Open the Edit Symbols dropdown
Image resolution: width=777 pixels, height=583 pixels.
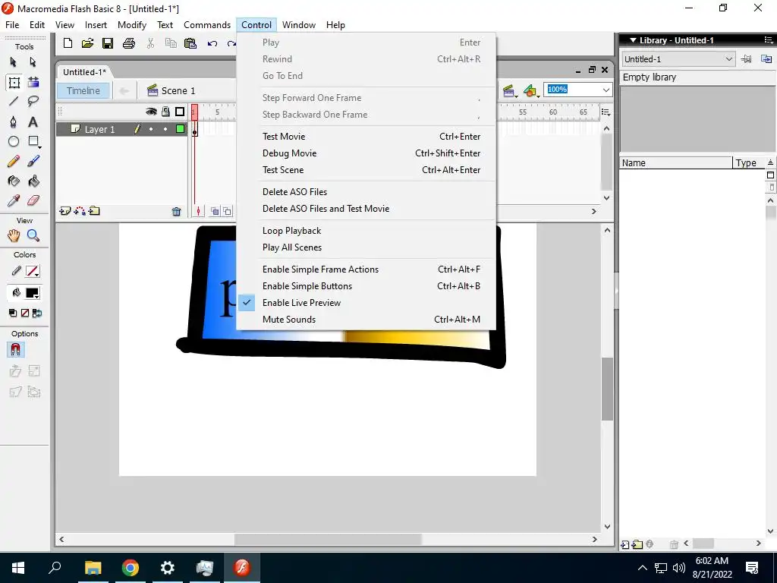tap(530, 91)
